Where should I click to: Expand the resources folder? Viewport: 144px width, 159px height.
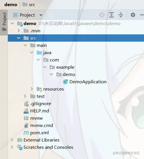coord(32,89)
